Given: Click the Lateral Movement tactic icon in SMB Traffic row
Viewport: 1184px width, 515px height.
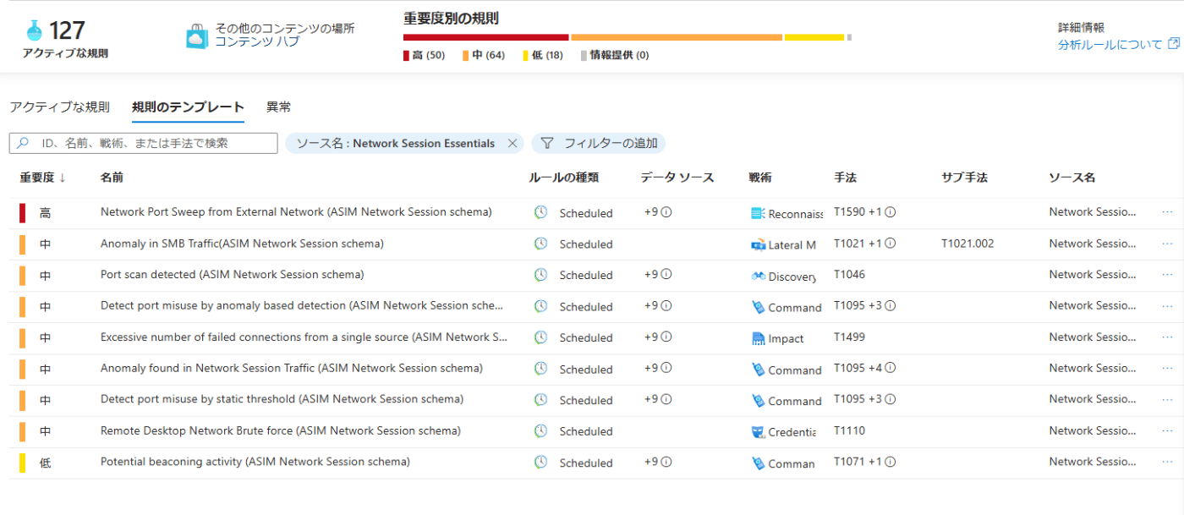Looking at the screenshot, I should click(758, 244).
